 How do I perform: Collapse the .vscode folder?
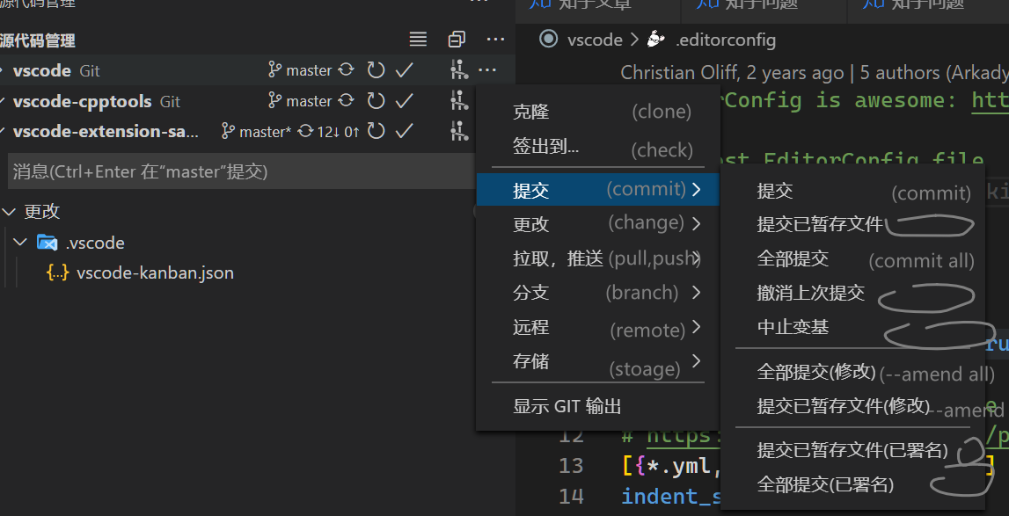pyautogui.click(x=20, y=243)
